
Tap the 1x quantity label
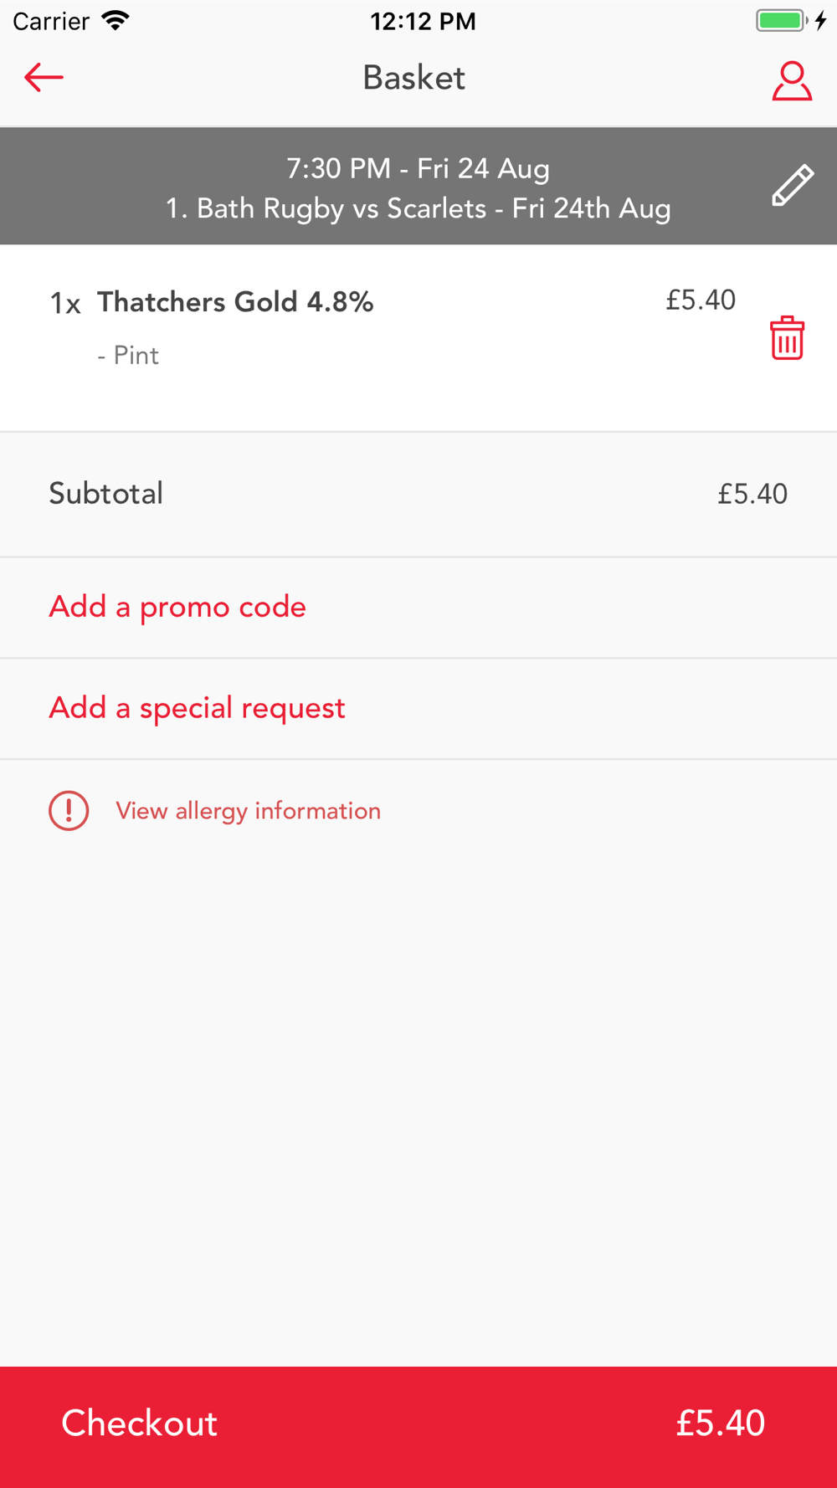tap(65, 303)
